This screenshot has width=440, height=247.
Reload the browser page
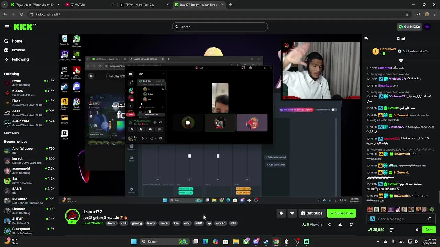(x=21, y=14)
